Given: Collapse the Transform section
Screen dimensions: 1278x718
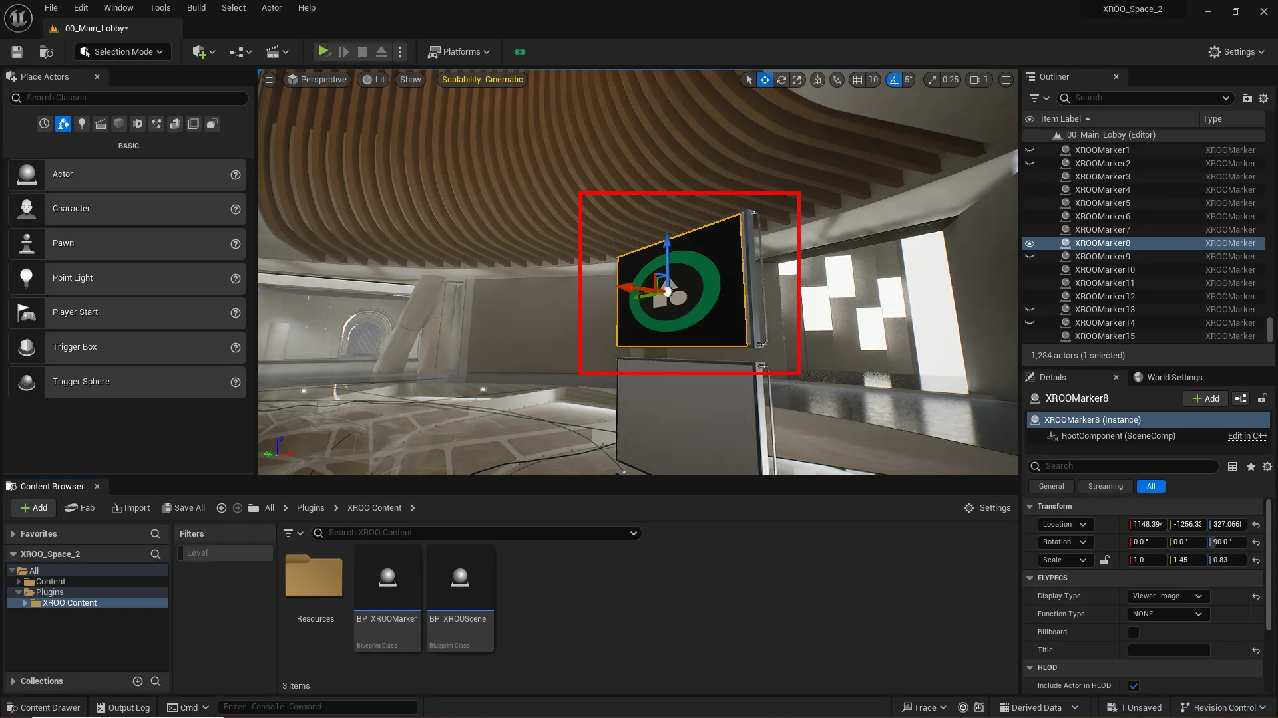Looking at the screenshot, I should [1030, 507].
